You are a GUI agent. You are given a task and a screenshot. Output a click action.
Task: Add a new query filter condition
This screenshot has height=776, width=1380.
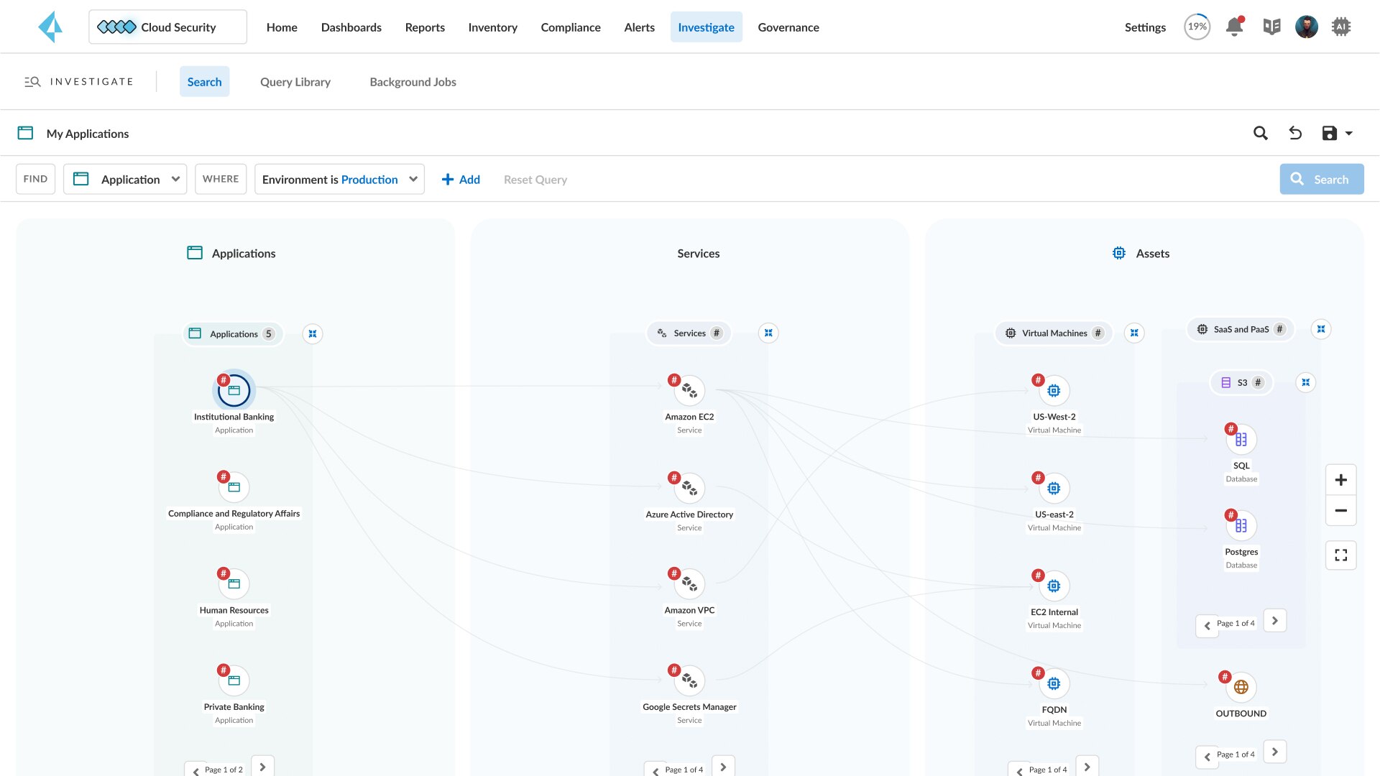click(x=460, y=179)
